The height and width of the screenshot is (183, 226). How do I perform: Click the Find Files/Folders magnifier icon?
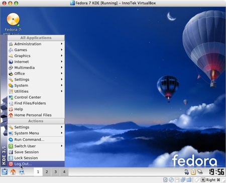tap(11, 103)
